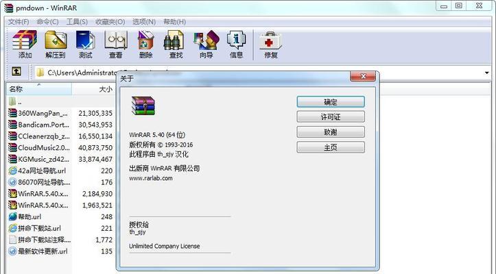Open the 收藏夹(O) menu
Viewport: 496px width, 274px height.
110,22
